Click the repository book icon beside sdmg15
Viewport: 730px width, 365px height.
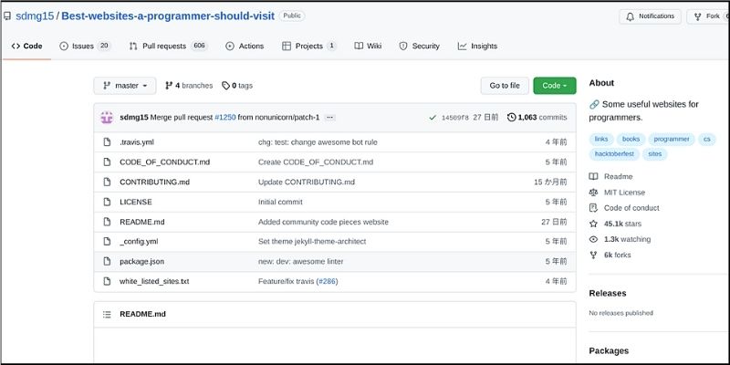pyautogui.click(x=7, y=16)
